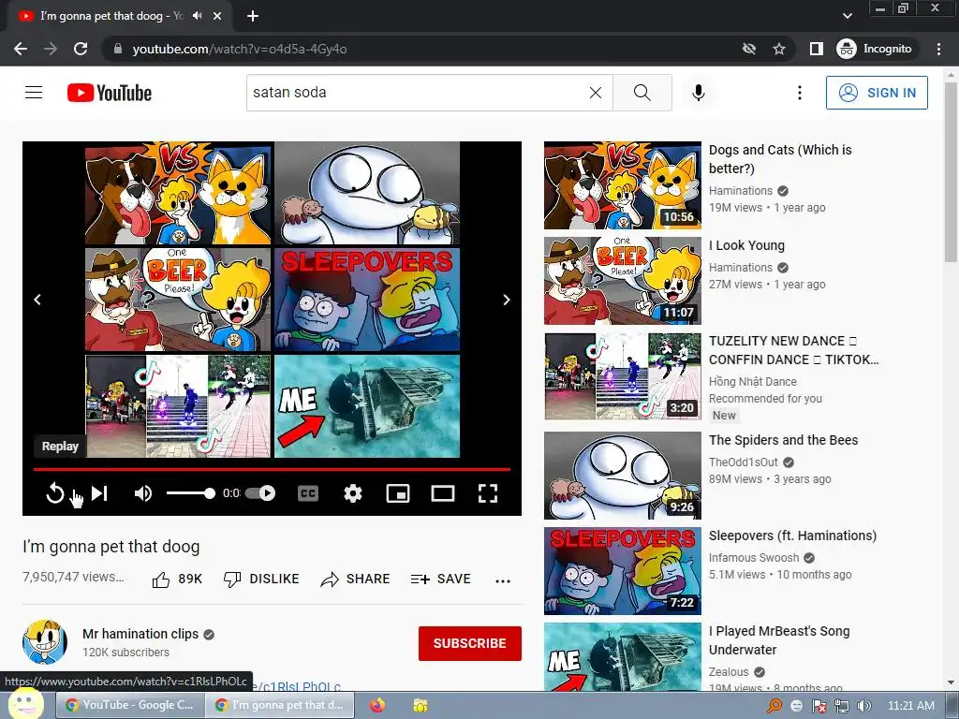Viewport: 959px width, 719px height.
Task: Select I'm gonna pet that doog taskbar window
Action: pyautogui.click(x=279, y=705)
